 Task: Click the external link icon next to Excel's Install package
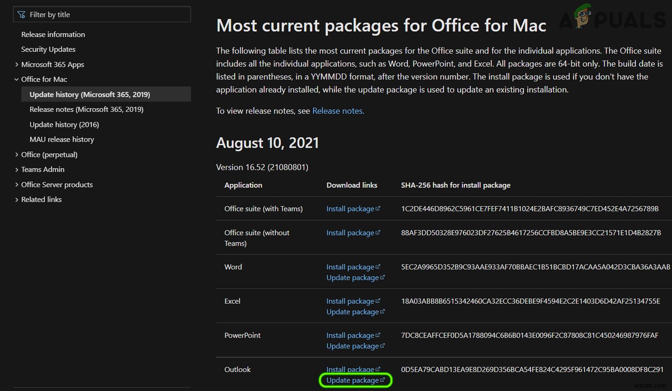point(378,301)
